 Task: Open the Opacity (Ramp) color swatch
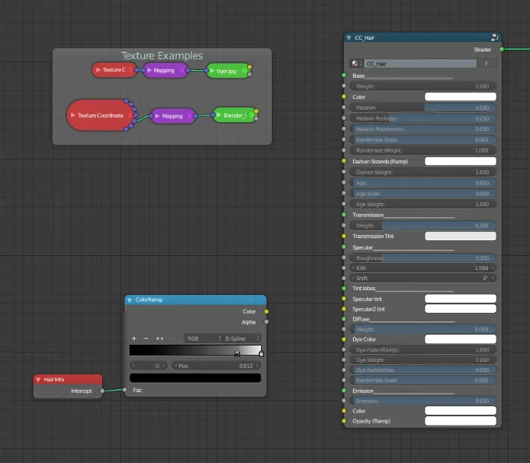coord(461,421)
